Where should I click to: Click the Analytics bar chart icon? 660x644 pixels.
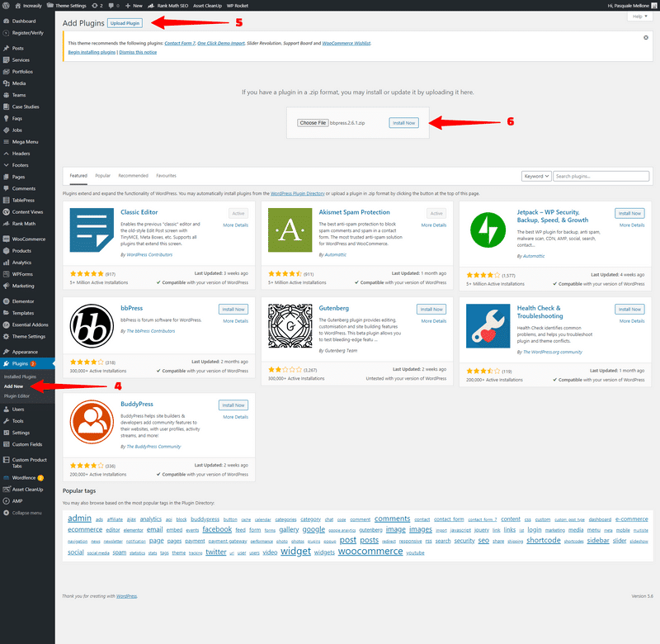coord(6,263)
